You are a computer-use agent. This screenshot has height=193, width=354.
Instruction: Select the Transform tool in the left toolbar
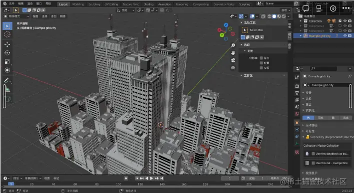7,70
